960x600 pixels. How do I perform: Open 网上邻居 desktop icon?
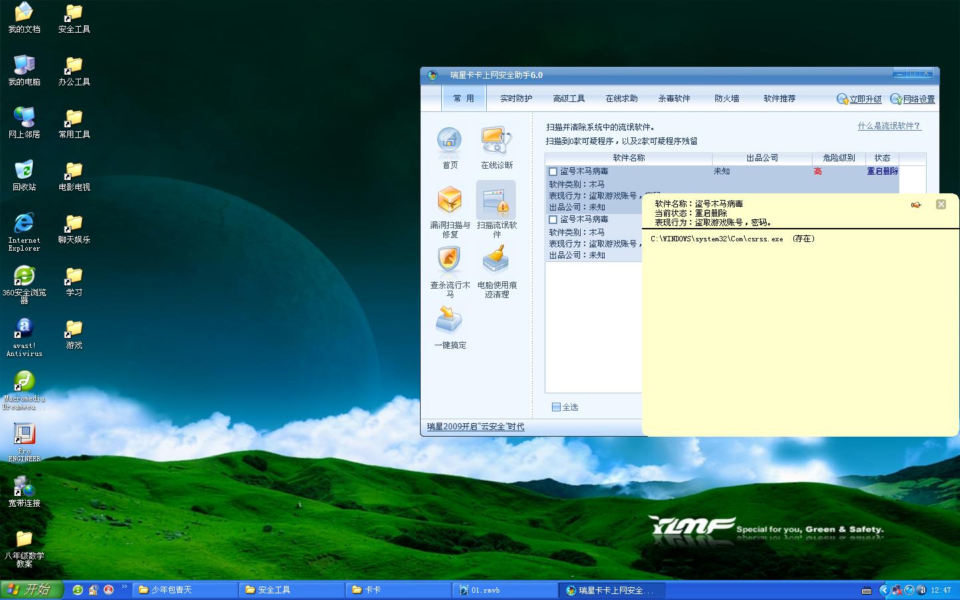tap(24, 123)
